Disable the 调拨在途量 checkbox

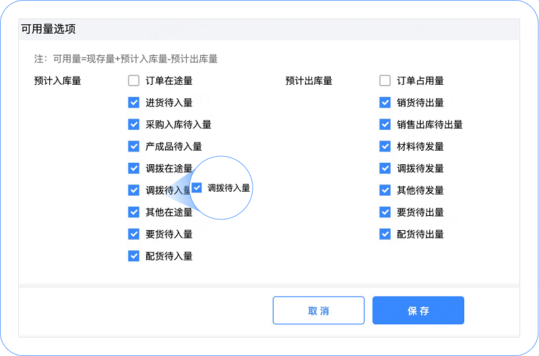coord(133,168)
